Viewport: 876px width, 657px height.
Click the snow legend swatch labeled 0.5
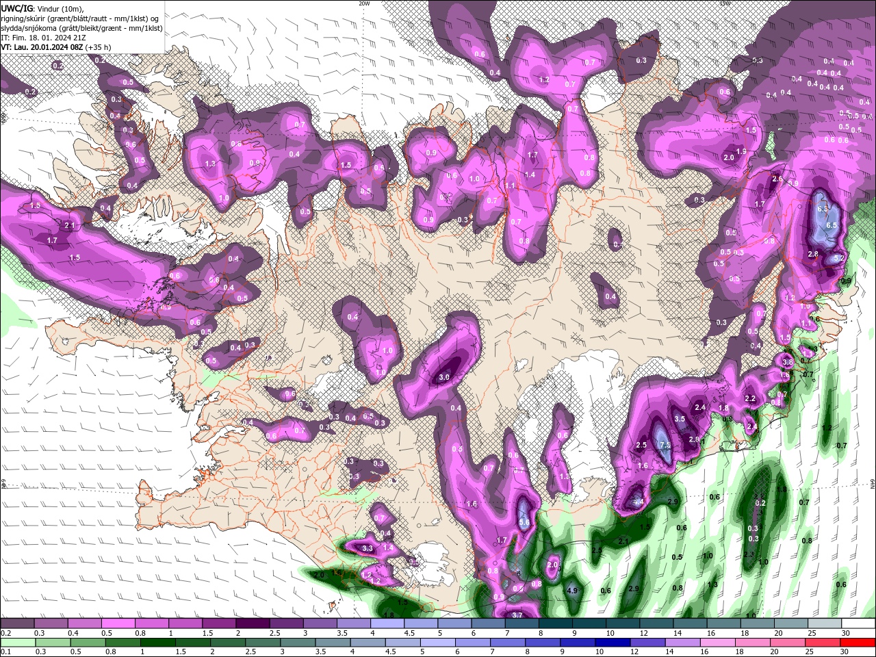117,623
